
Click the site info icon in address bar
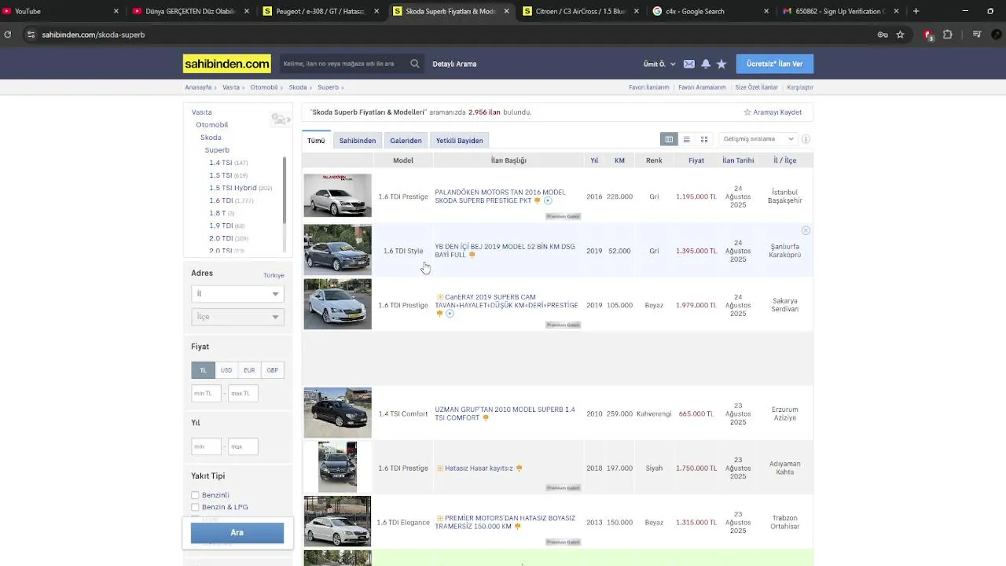[31, 35]
